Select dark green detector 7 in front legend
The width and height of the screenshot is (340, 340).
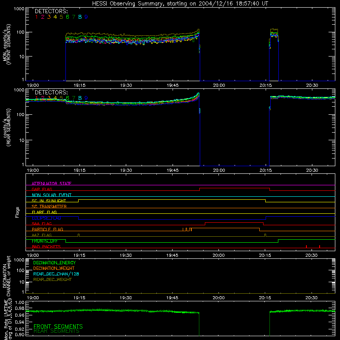point(74,17)
